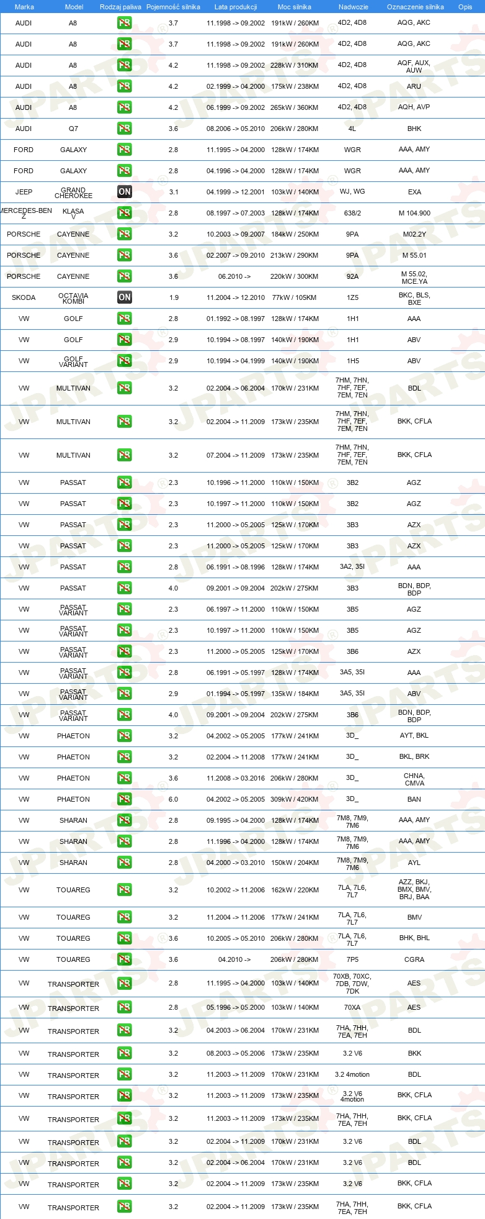Screen dimensions: 485x1219
Task: Click the PB fuel icon in Mercedes-Benz Klasa V row
Action: coord(125,213)
